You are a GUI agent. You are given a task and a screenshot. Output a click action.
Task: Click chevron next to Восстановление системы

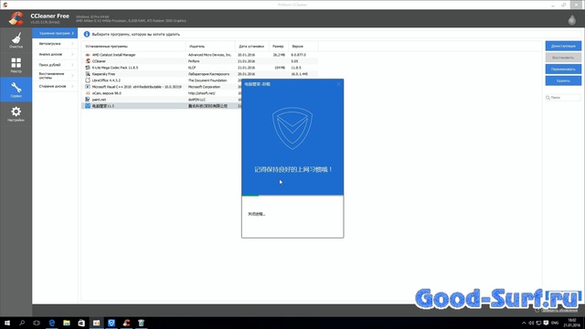point(72,76)
